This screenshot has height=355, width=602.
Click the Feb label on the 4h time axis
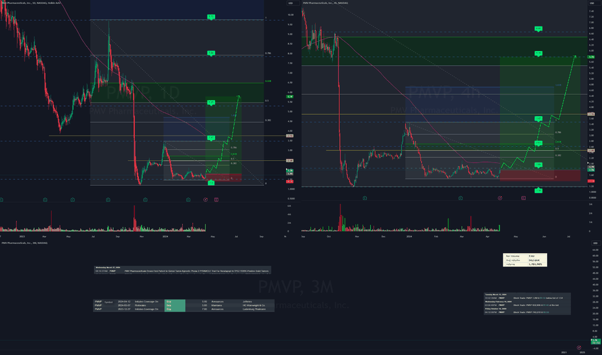436,236
